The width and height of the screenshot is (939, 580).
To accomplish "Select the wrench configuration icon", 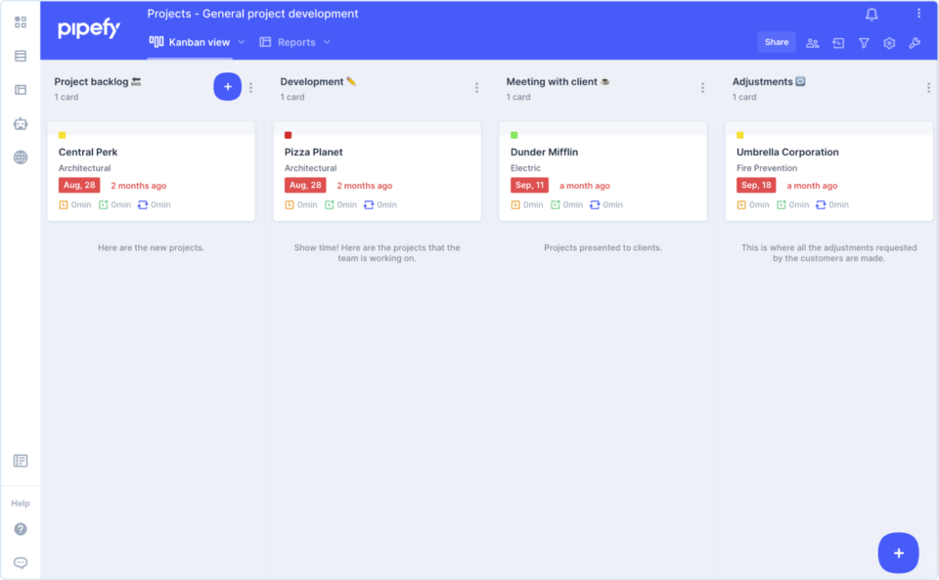I will 914,42.
